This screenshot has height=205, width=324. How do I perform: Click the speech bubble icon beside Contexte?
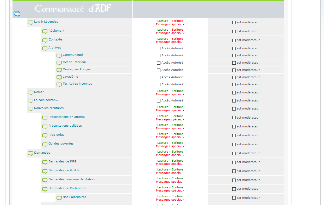tap(45, 41)
